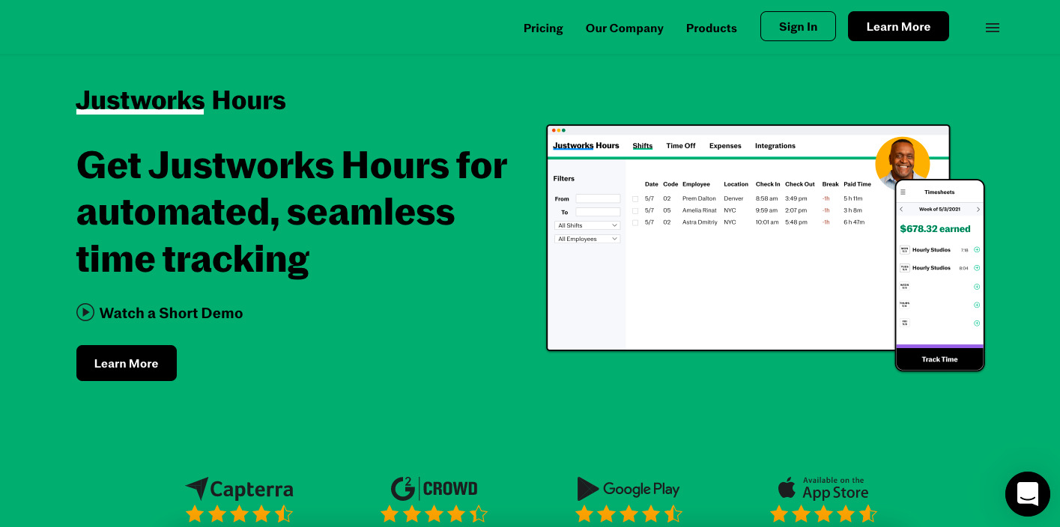Click the "5:48 pm" check-out time
Screen dimensions: 1060x527
pos(796,223)
